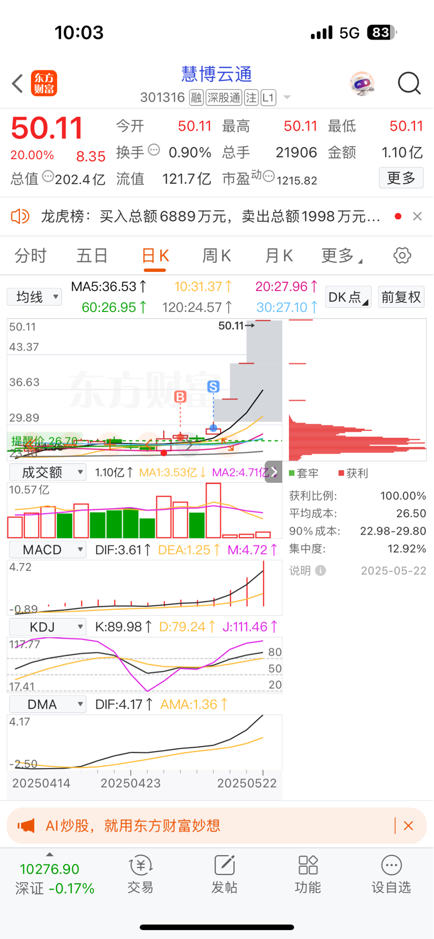The image size is (434, 939).
Task: Tap the L1 quote level badge
Action: click(268, 98)
